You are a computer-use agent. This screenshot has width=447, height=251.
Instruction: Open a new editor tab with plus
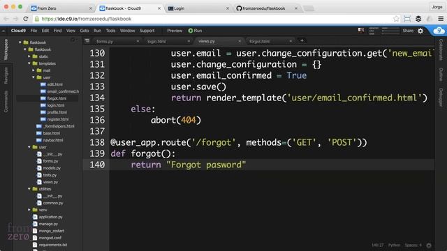pyautogui.click(x=302, y=40)
